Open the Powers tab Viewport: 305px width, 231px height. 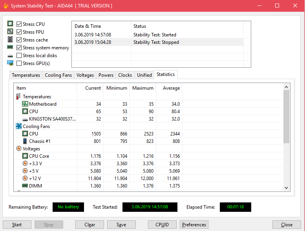(x=106, y=75)
